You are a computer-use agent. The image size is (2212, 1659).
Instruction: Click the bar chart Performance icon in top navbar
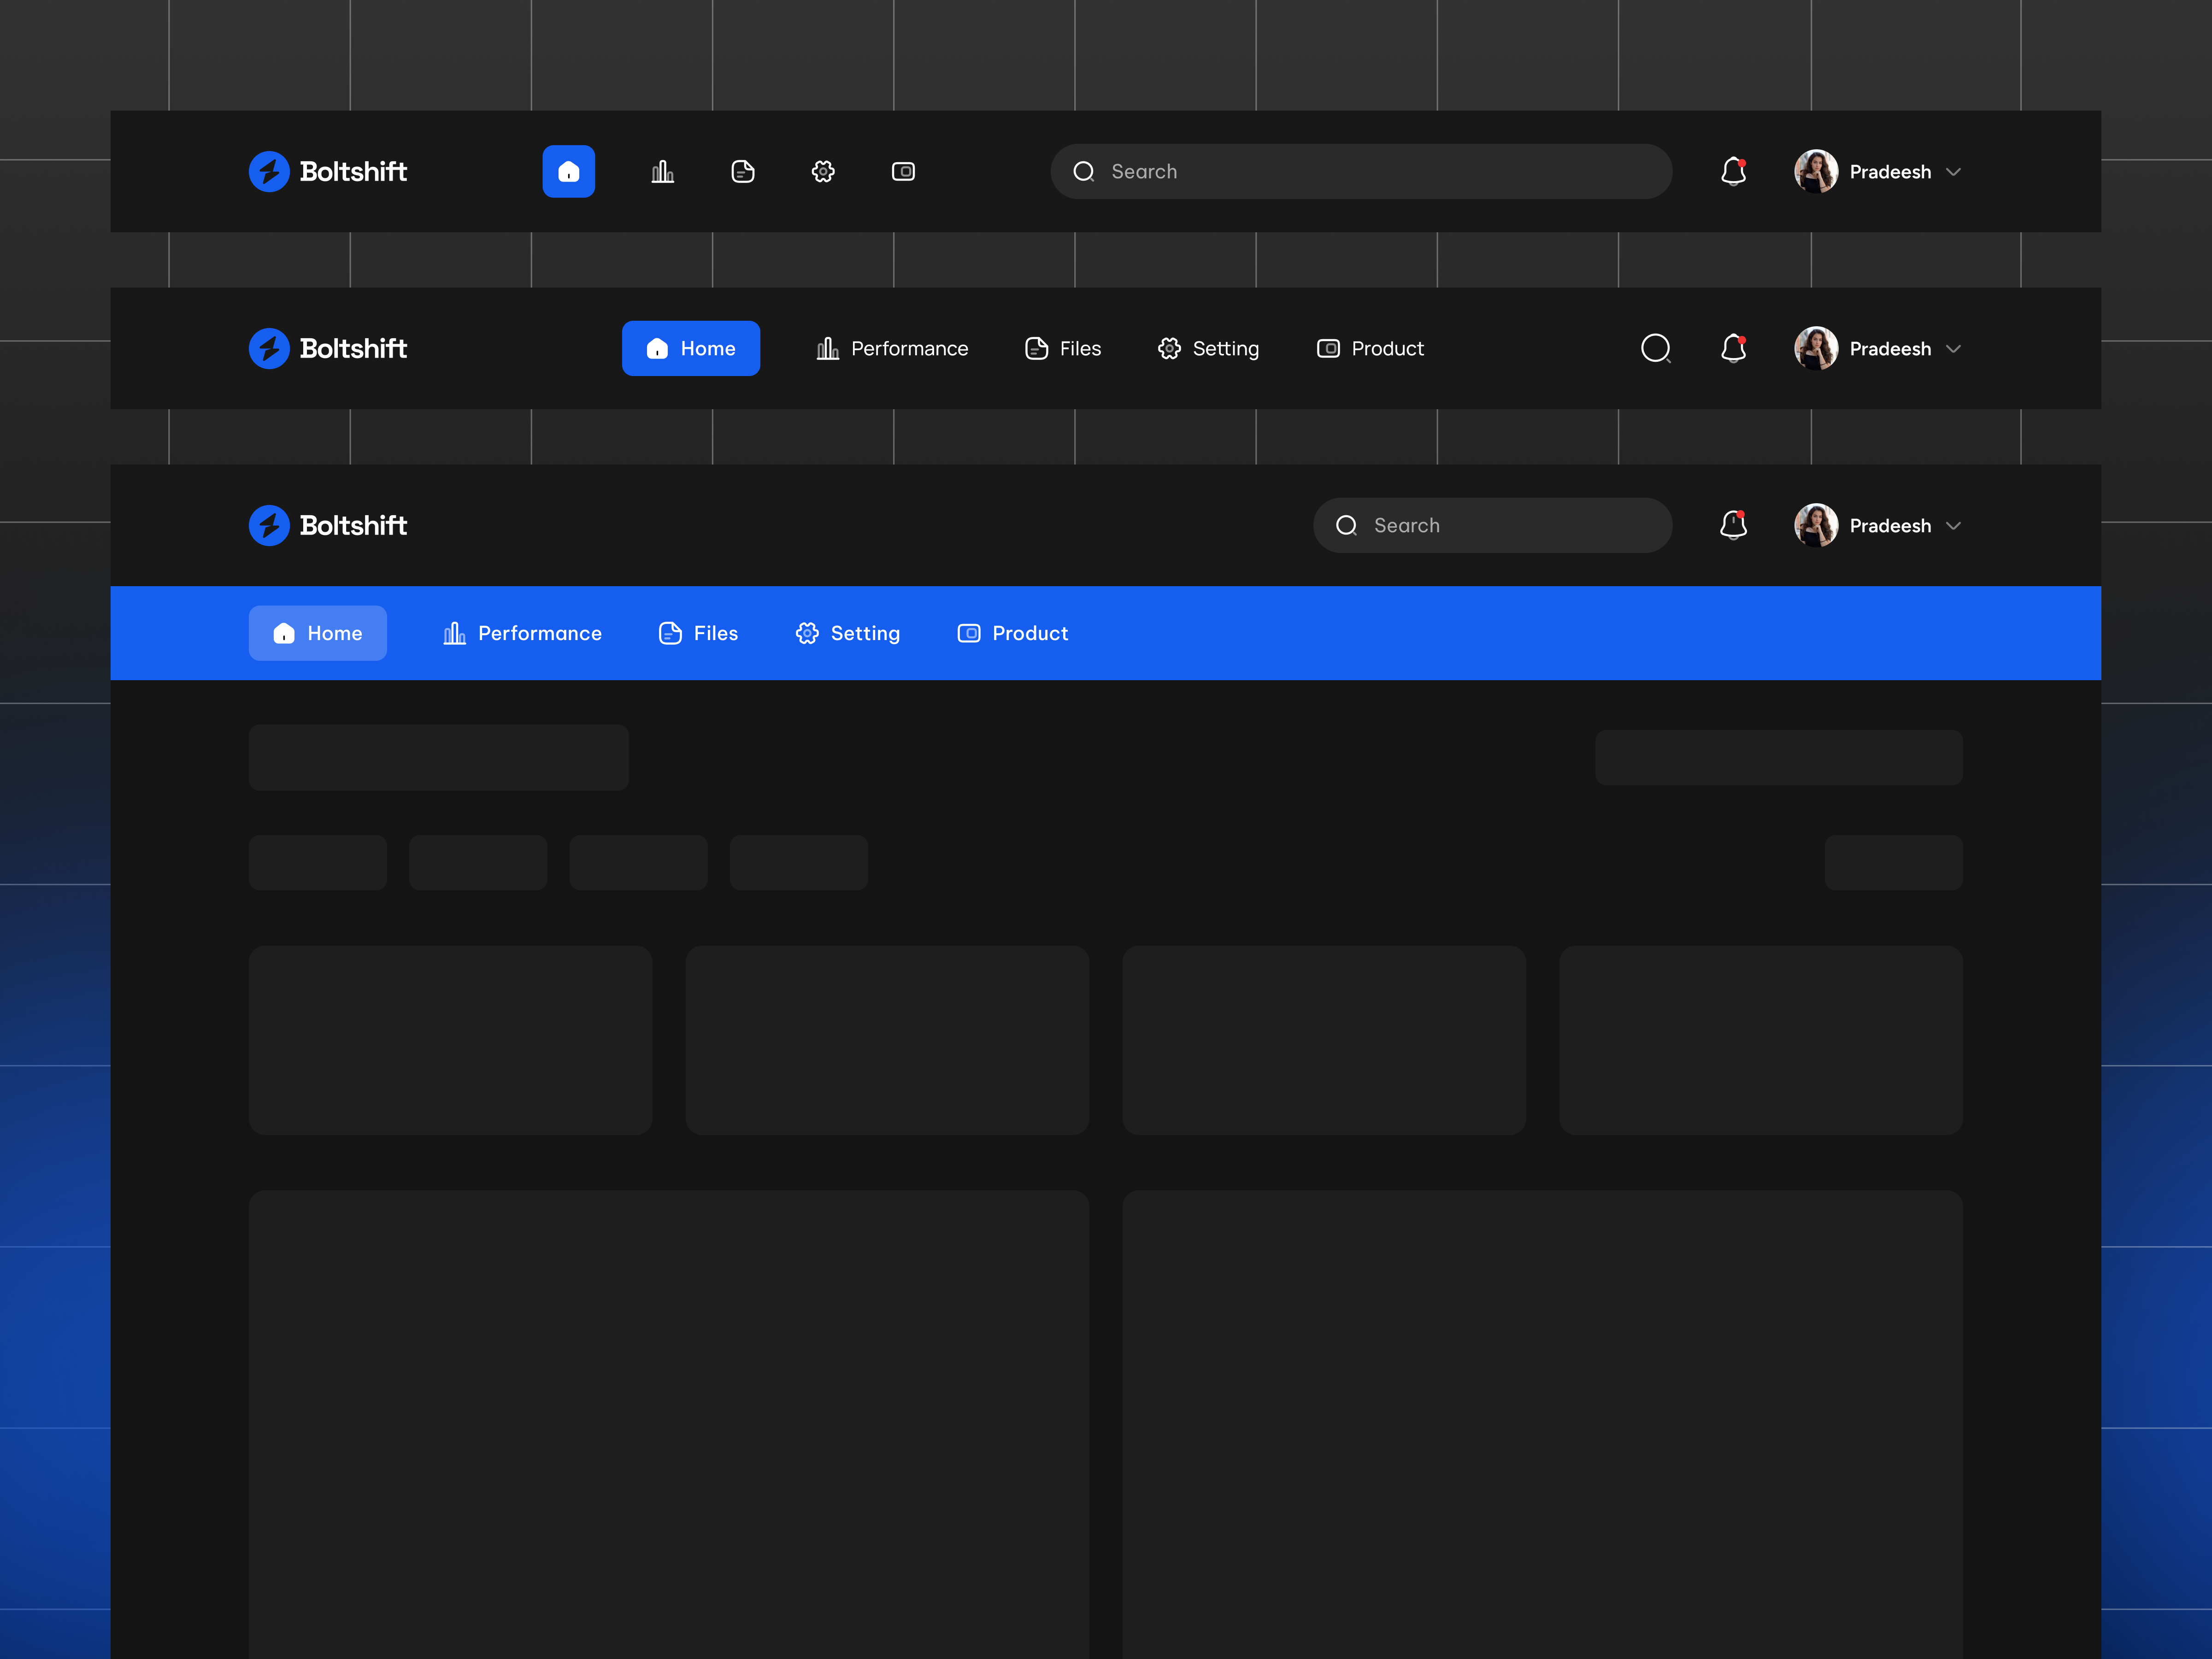tap(663, 171)
